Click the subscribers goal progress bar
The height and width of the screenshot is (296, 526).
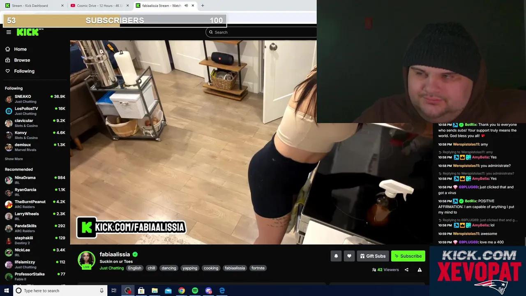(115, 21)
